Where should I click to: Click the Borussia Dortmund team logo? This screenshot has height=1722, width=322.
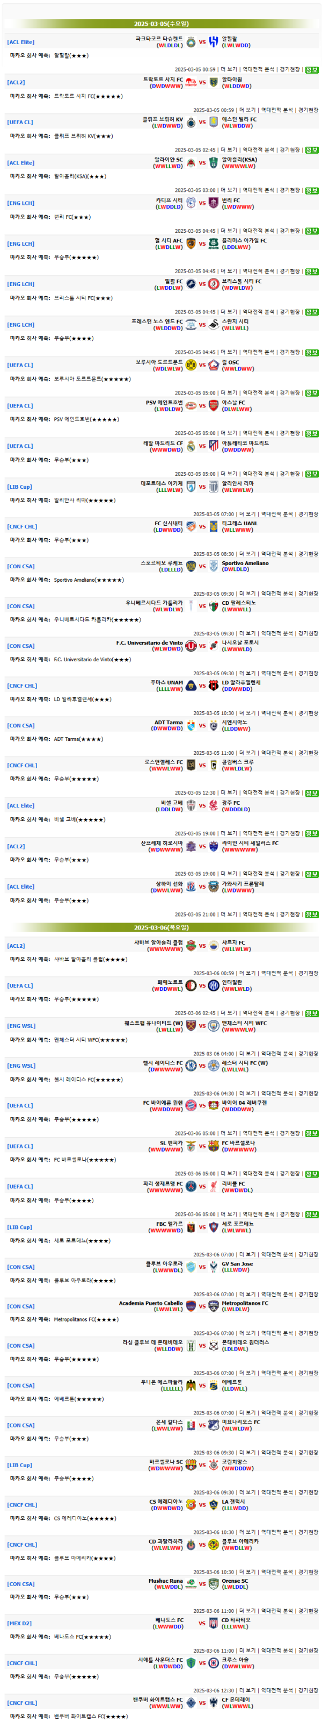point(191,365)
